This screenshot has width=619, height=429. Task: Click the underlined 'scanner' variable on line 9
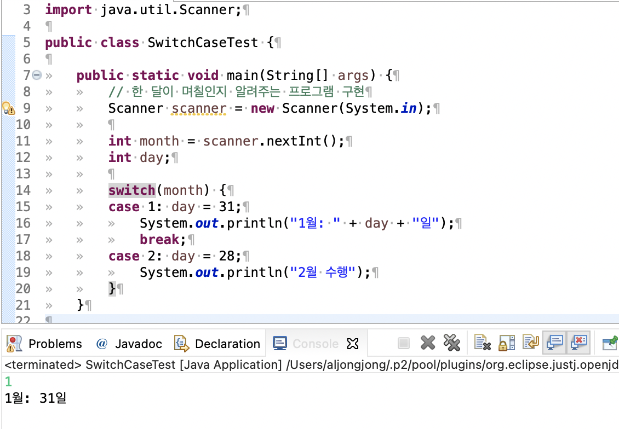coord(199,108)
